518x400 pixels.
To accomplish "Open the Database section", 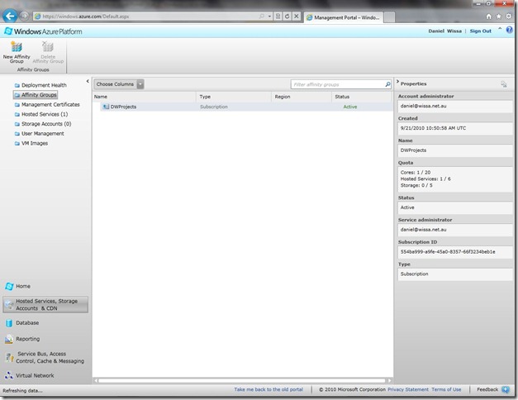I will tap(27, 323).
